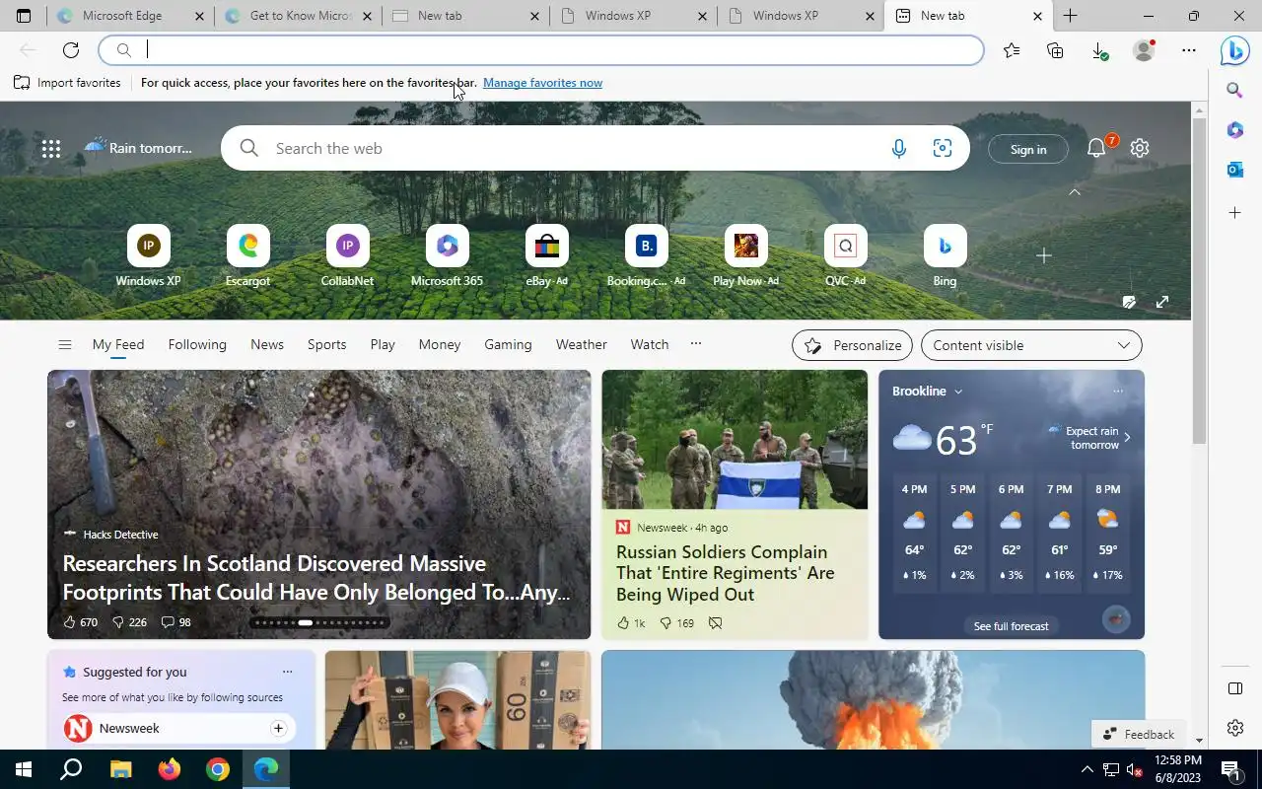
Task: Open eBay quick link tile
Action: click(x=547, y=256)
